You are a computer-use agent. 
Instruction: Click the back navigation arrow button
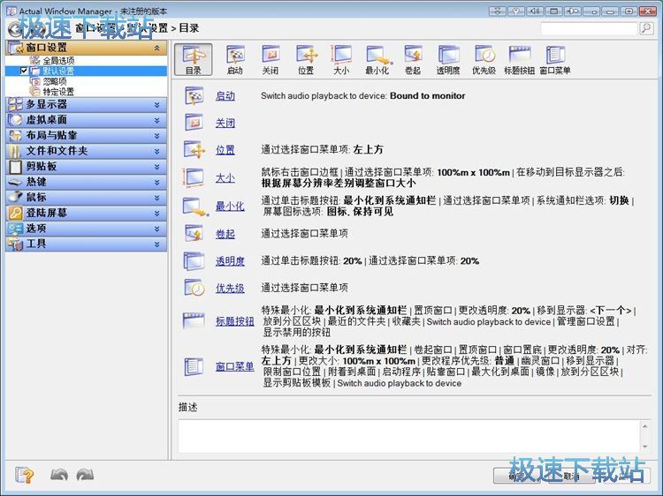(15, 29)
